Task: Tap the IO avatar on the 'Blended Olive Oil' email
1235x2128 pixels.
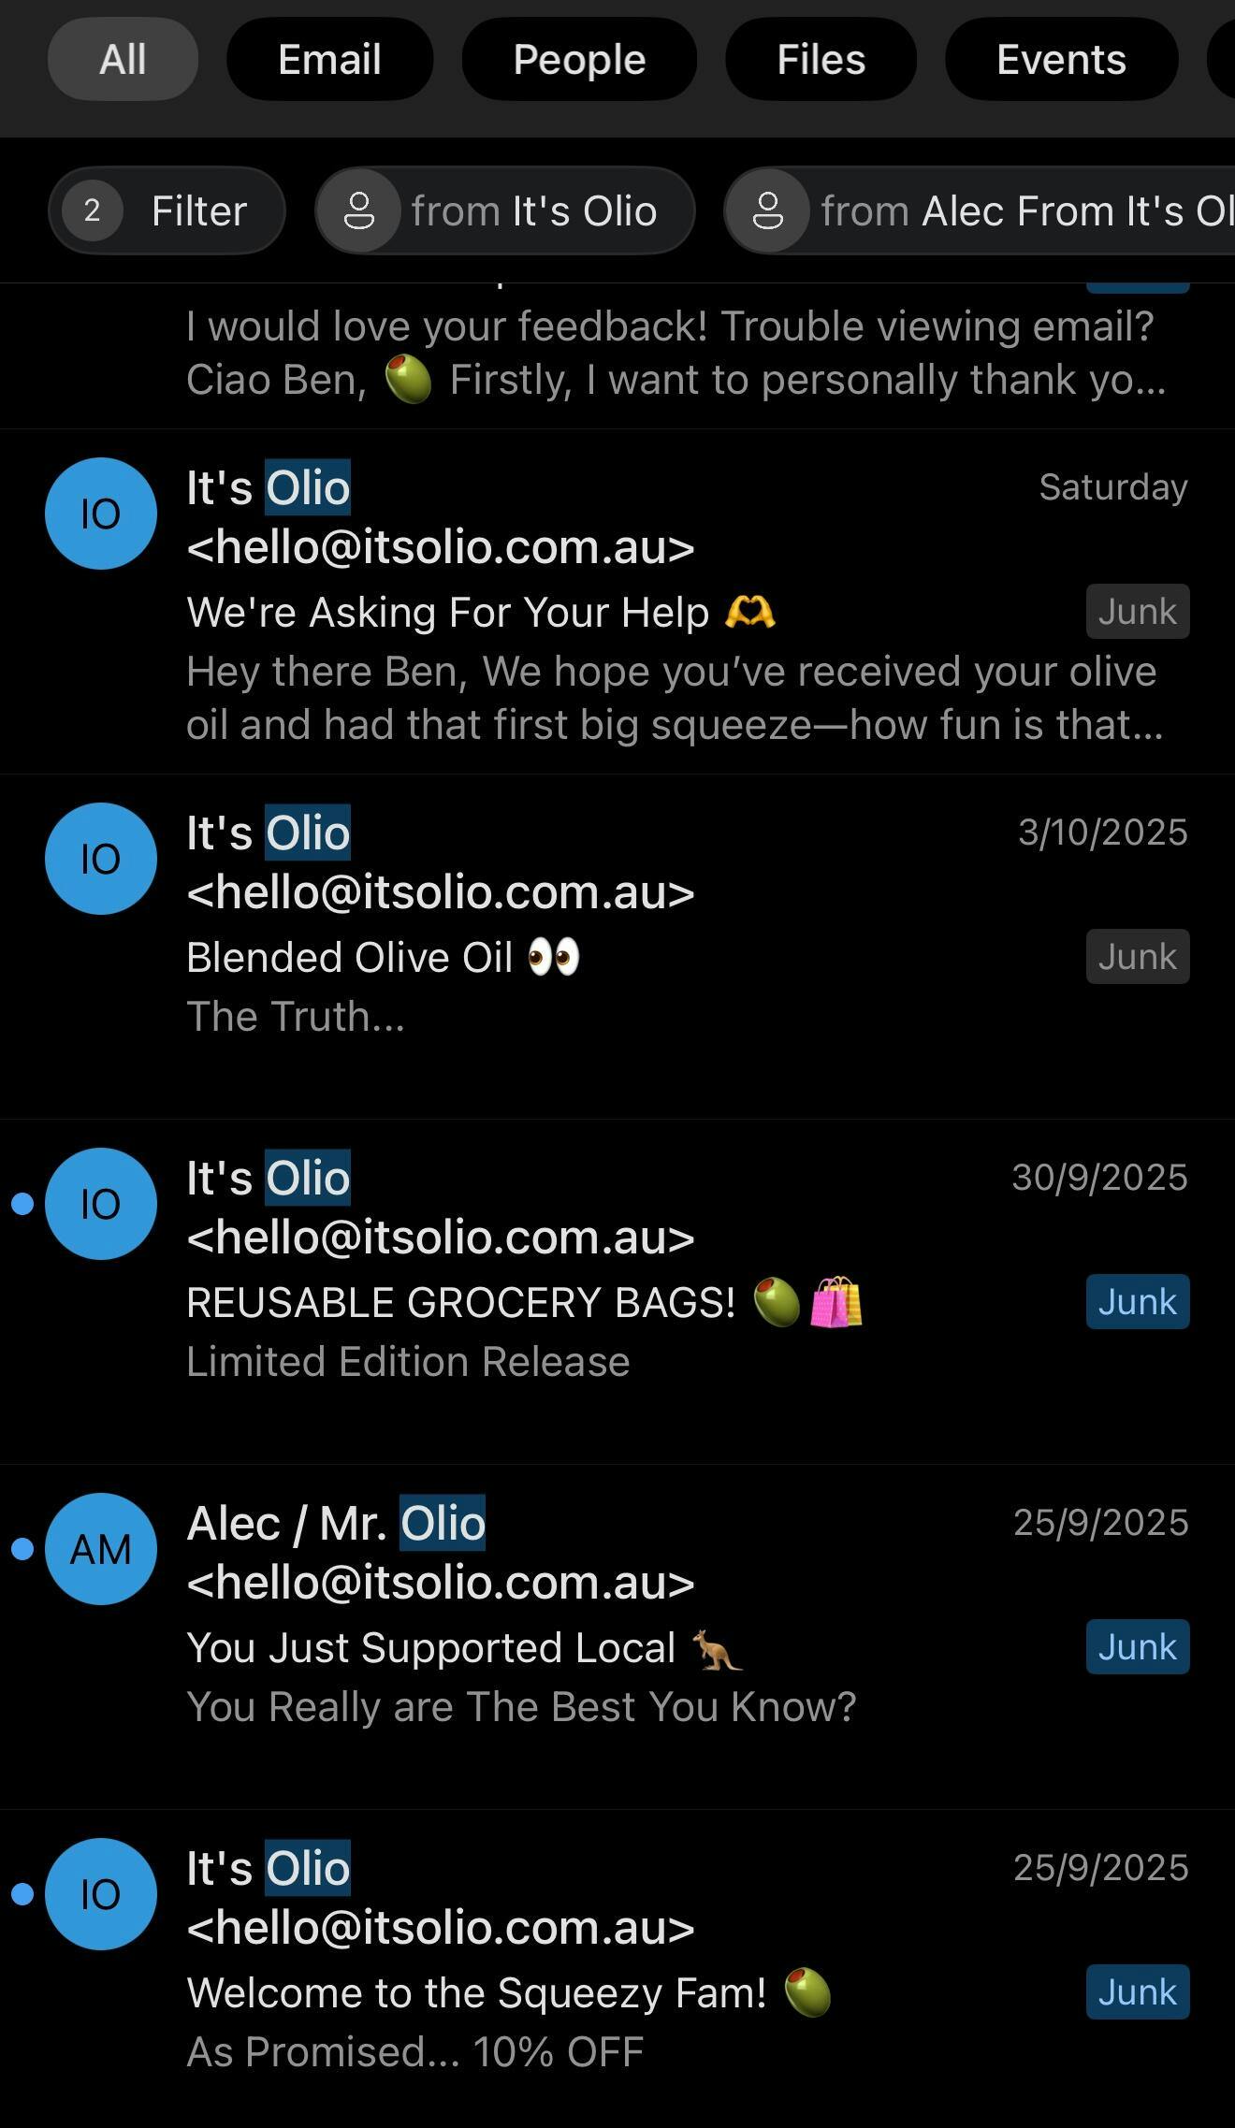Action: (x=101, y=859)
